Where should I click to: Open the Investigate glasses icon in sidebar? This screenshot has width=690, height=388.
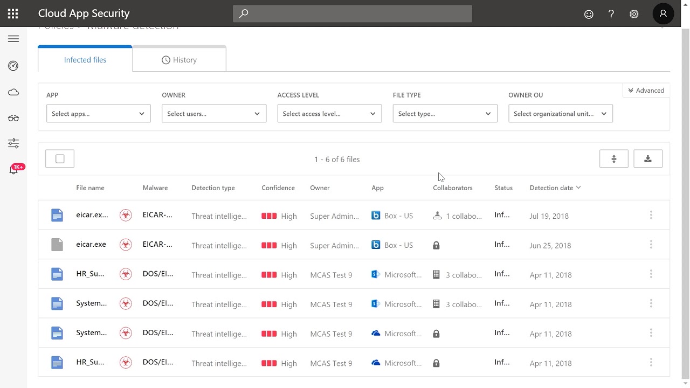pyautogui.click(x=13, y=118)
